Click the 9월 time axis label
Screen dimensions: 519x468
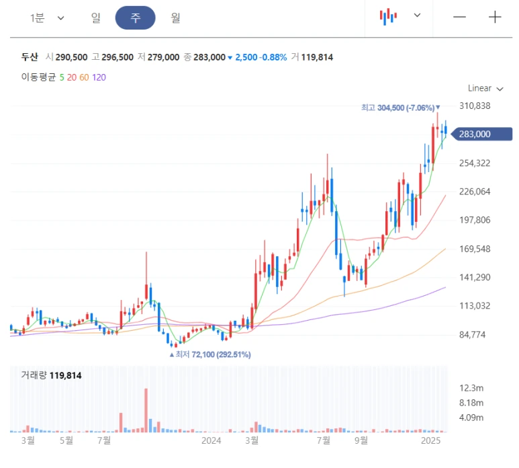pyautogui.click(x=361, y=440)
